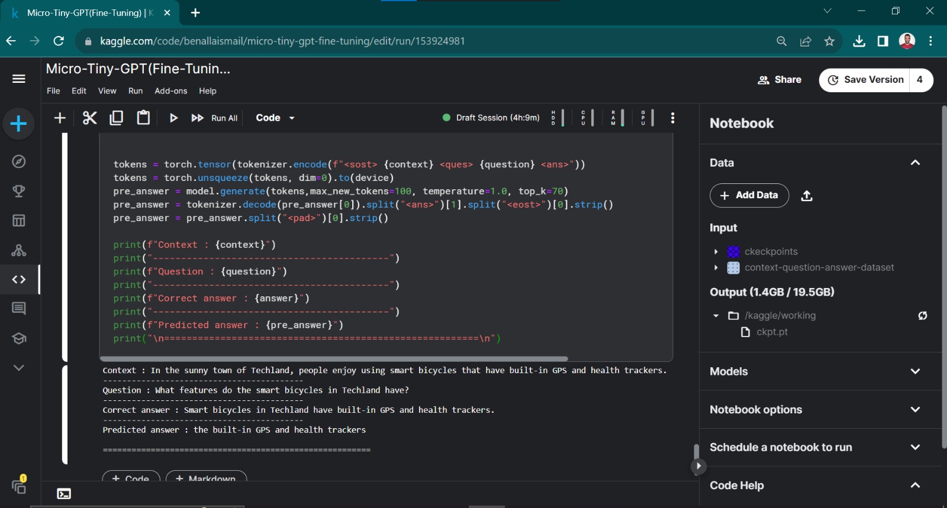Open the Competitions trophy icon in sidebar
This screenshot has height=508, width=947.
[19, 191]
